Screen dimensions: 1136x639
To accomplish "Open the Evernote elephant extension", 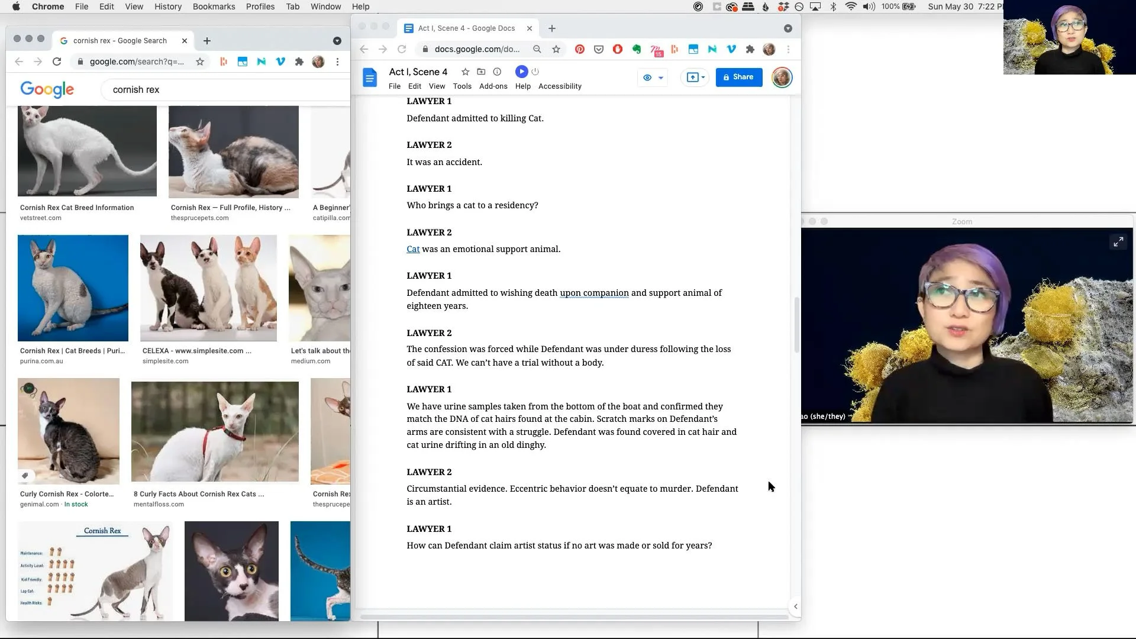I will click(637, 49).
